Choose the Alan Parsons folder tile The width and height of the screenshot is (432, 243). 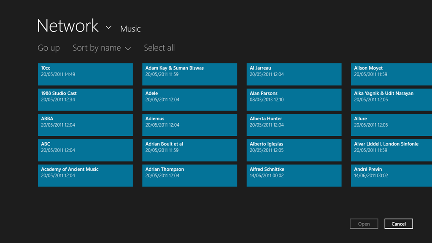[x=294, y=100]
